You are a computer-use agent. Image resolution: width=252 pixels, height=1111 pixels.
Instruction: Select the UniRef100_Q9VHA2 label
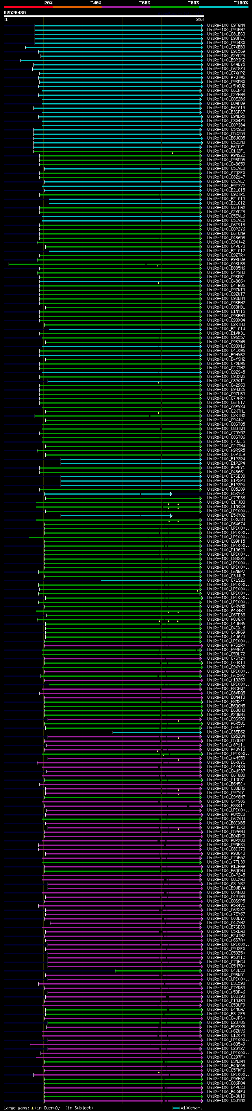point(226,1079)
